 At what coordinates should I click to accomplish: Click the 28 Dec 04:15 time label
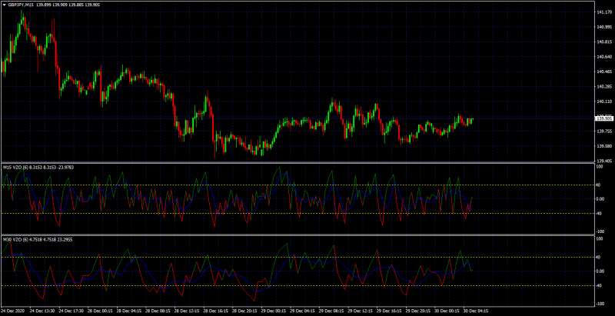point(129,311)
